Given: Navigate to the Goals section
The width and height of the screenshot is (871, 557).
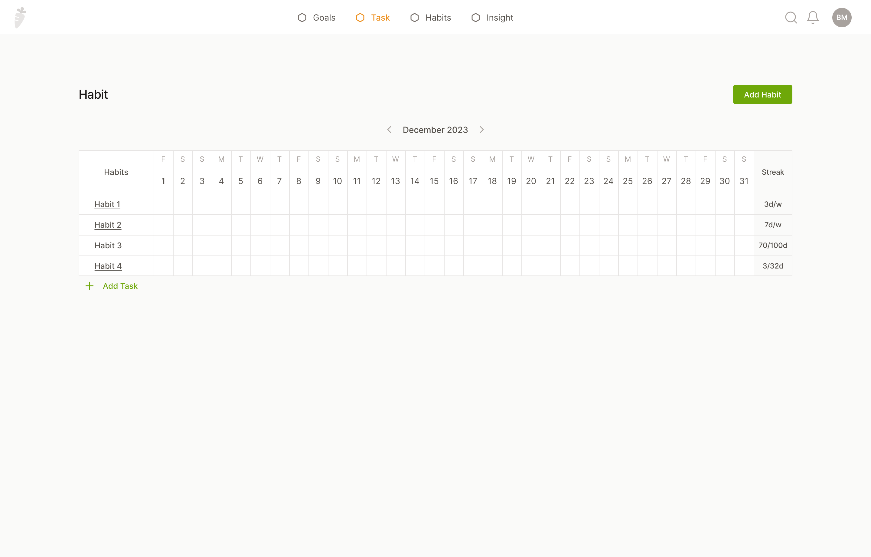Looking at the screenshot, I should click(324, 17).
